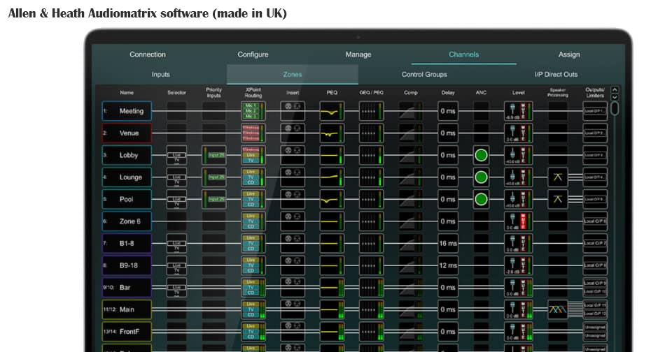Open the Outputs/Limiters assignment for Venue zone
The width and height of the screenshot is (672, 352).
tap(595, 133)
